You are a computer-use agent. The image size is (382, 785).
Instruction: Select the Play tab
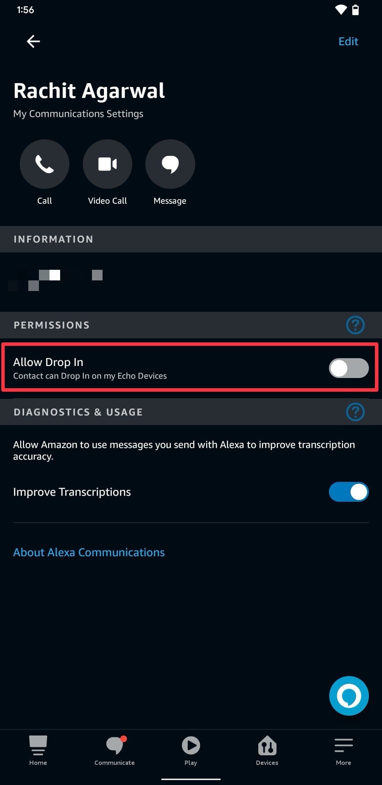pyautogui.click(x=191, y=753)
